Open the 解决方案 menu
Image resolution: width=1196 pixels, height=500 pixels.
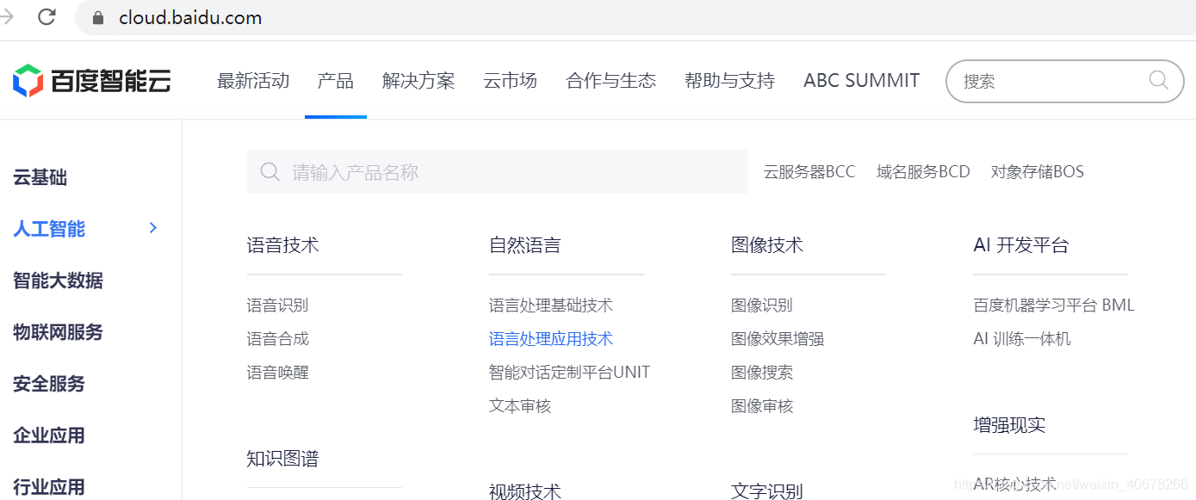click(x=418, y=81)
